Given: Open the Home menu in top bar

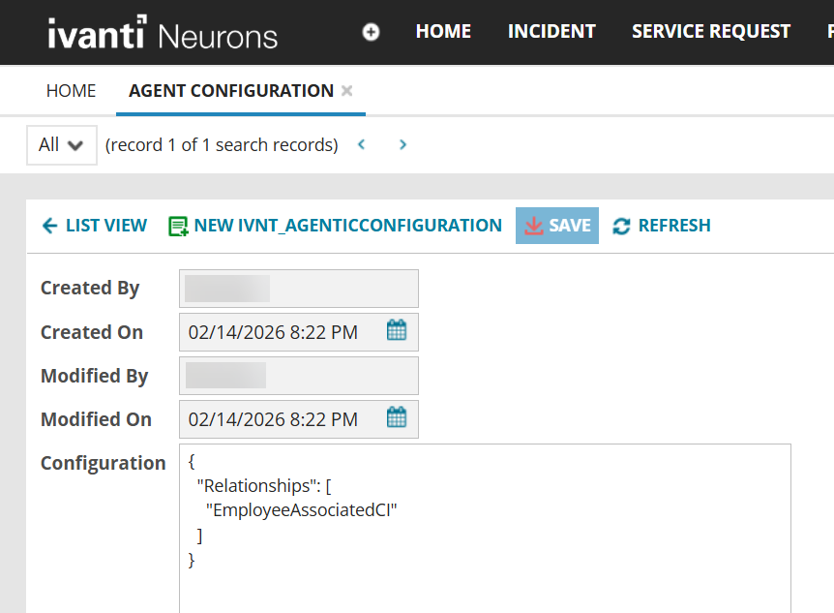Looking at the screenshot, I should click(x=443, y=32).
